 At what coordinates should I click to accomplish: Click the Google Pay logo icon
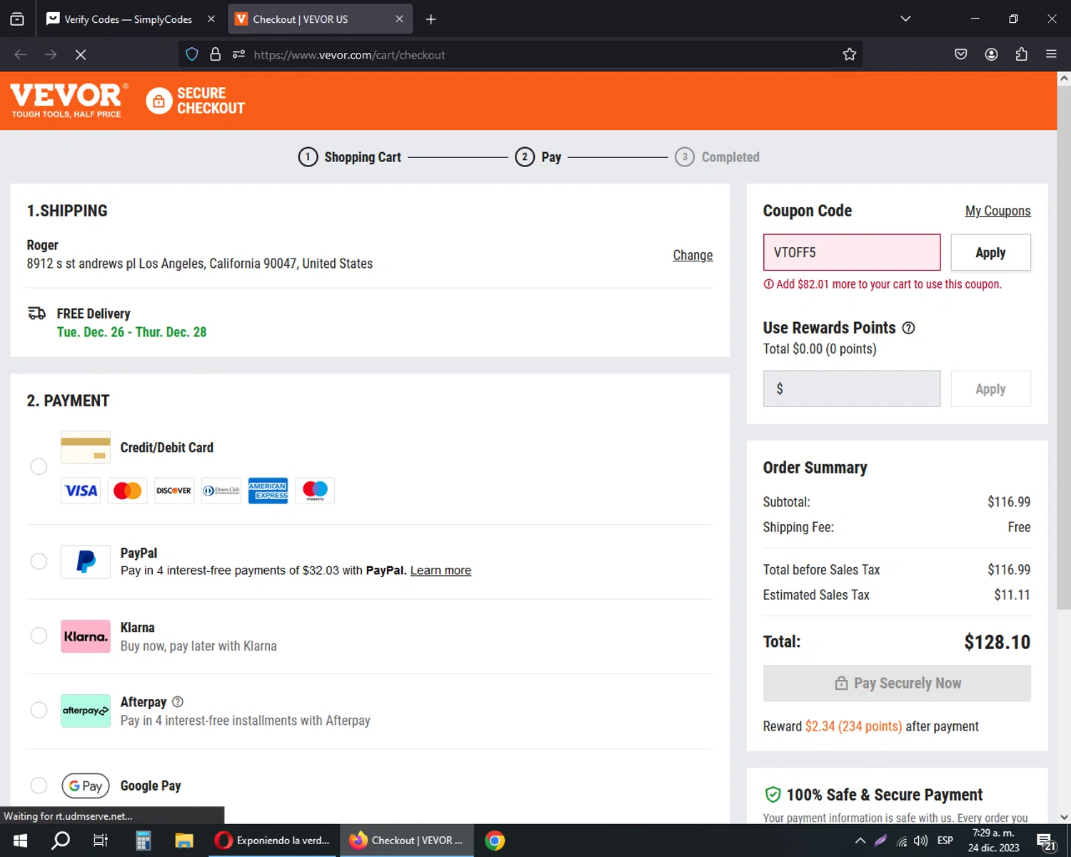point(86,786)
